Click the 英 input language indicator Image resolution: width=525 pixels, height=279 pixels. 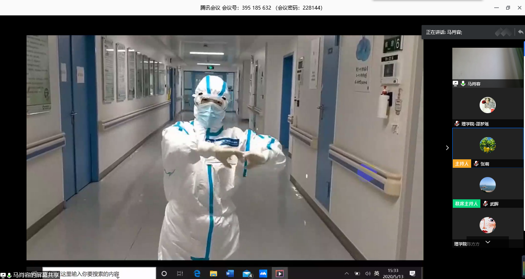tap(377, 274)
